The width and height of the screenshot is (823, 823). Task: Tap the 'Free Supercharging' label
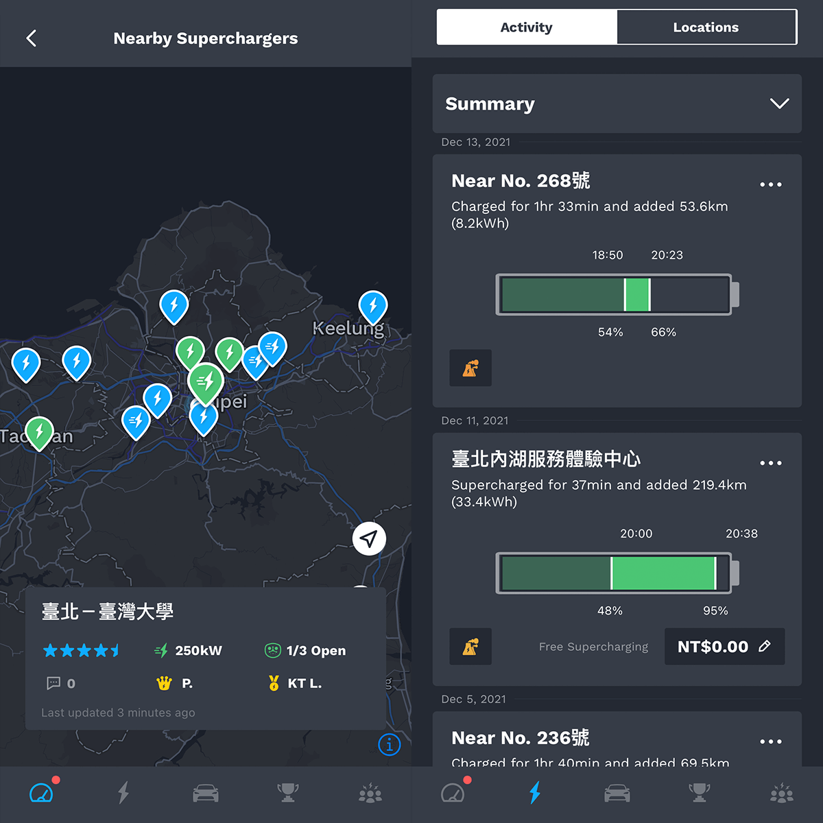point(593,647)
